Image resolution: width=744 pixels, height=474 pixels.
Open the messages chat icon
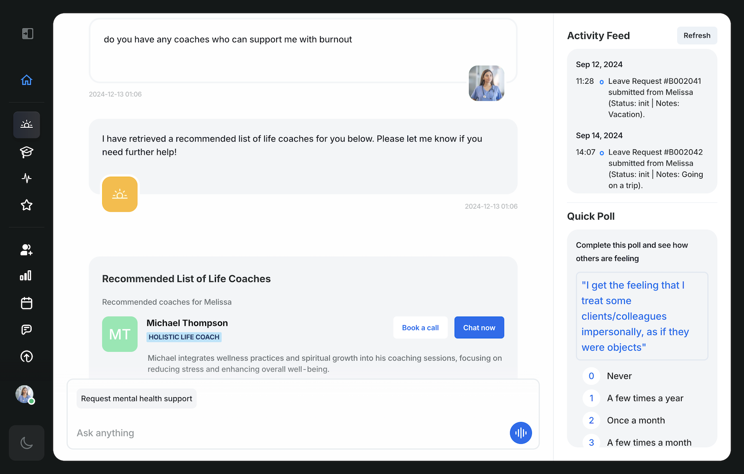point(27,329)
